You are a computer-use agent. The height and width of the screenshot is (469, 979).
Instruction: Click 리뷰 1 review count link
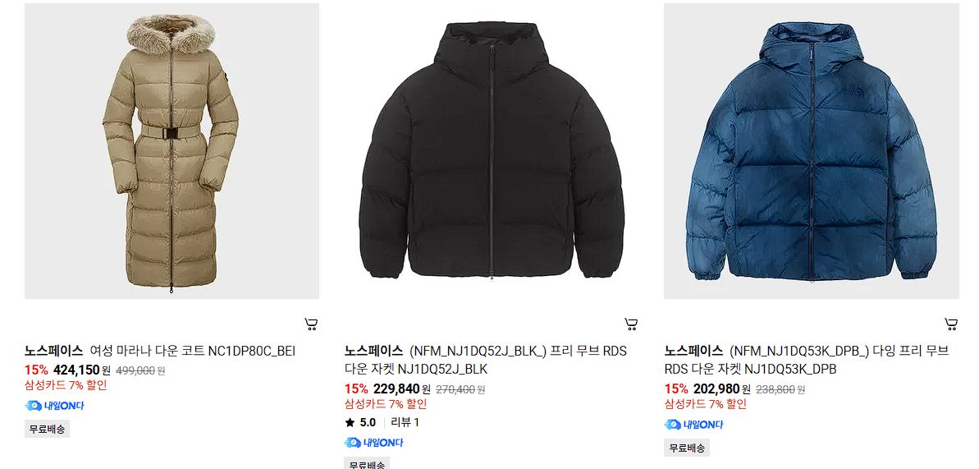(x=405, y=423)
